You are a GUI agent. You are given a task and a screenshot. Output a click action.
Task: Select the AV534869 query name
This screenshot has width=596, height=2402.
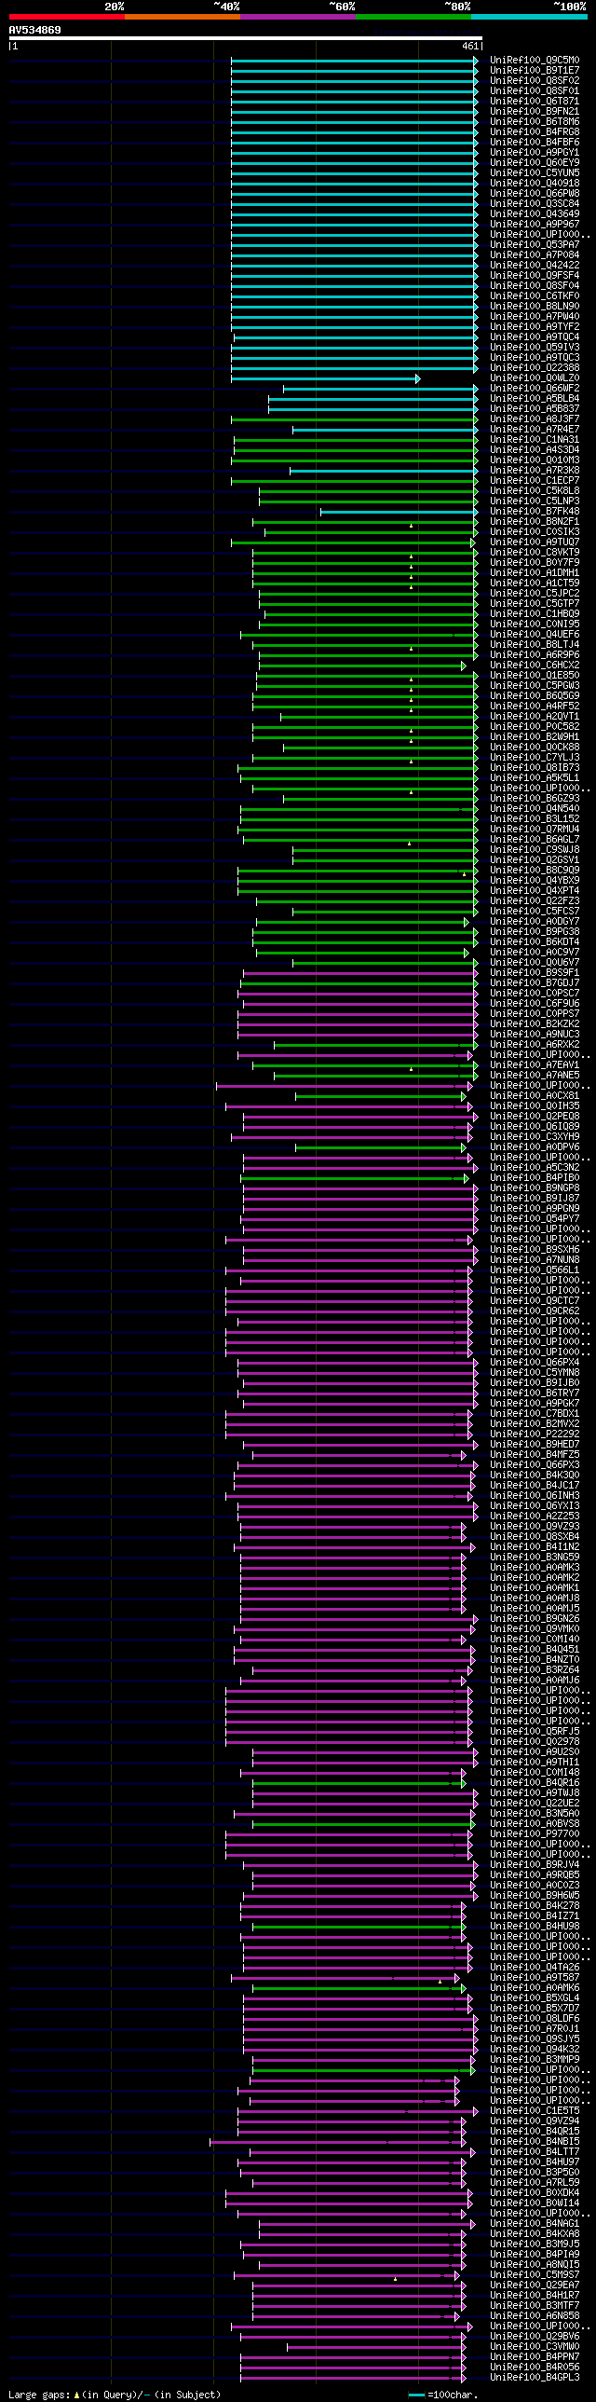pos(35,30)
